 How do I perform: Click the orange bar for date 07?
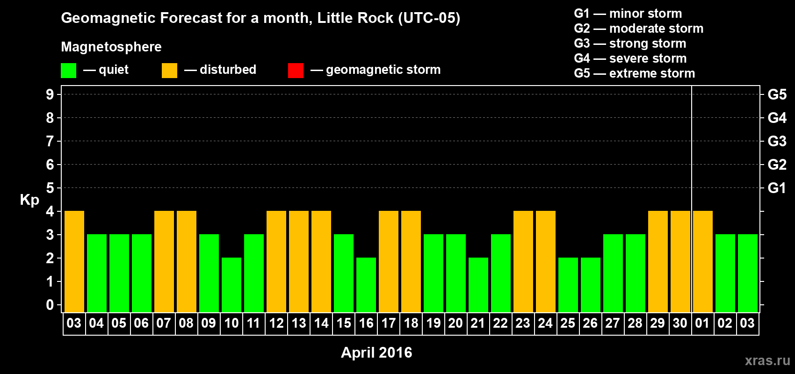(x=164, y=262)
